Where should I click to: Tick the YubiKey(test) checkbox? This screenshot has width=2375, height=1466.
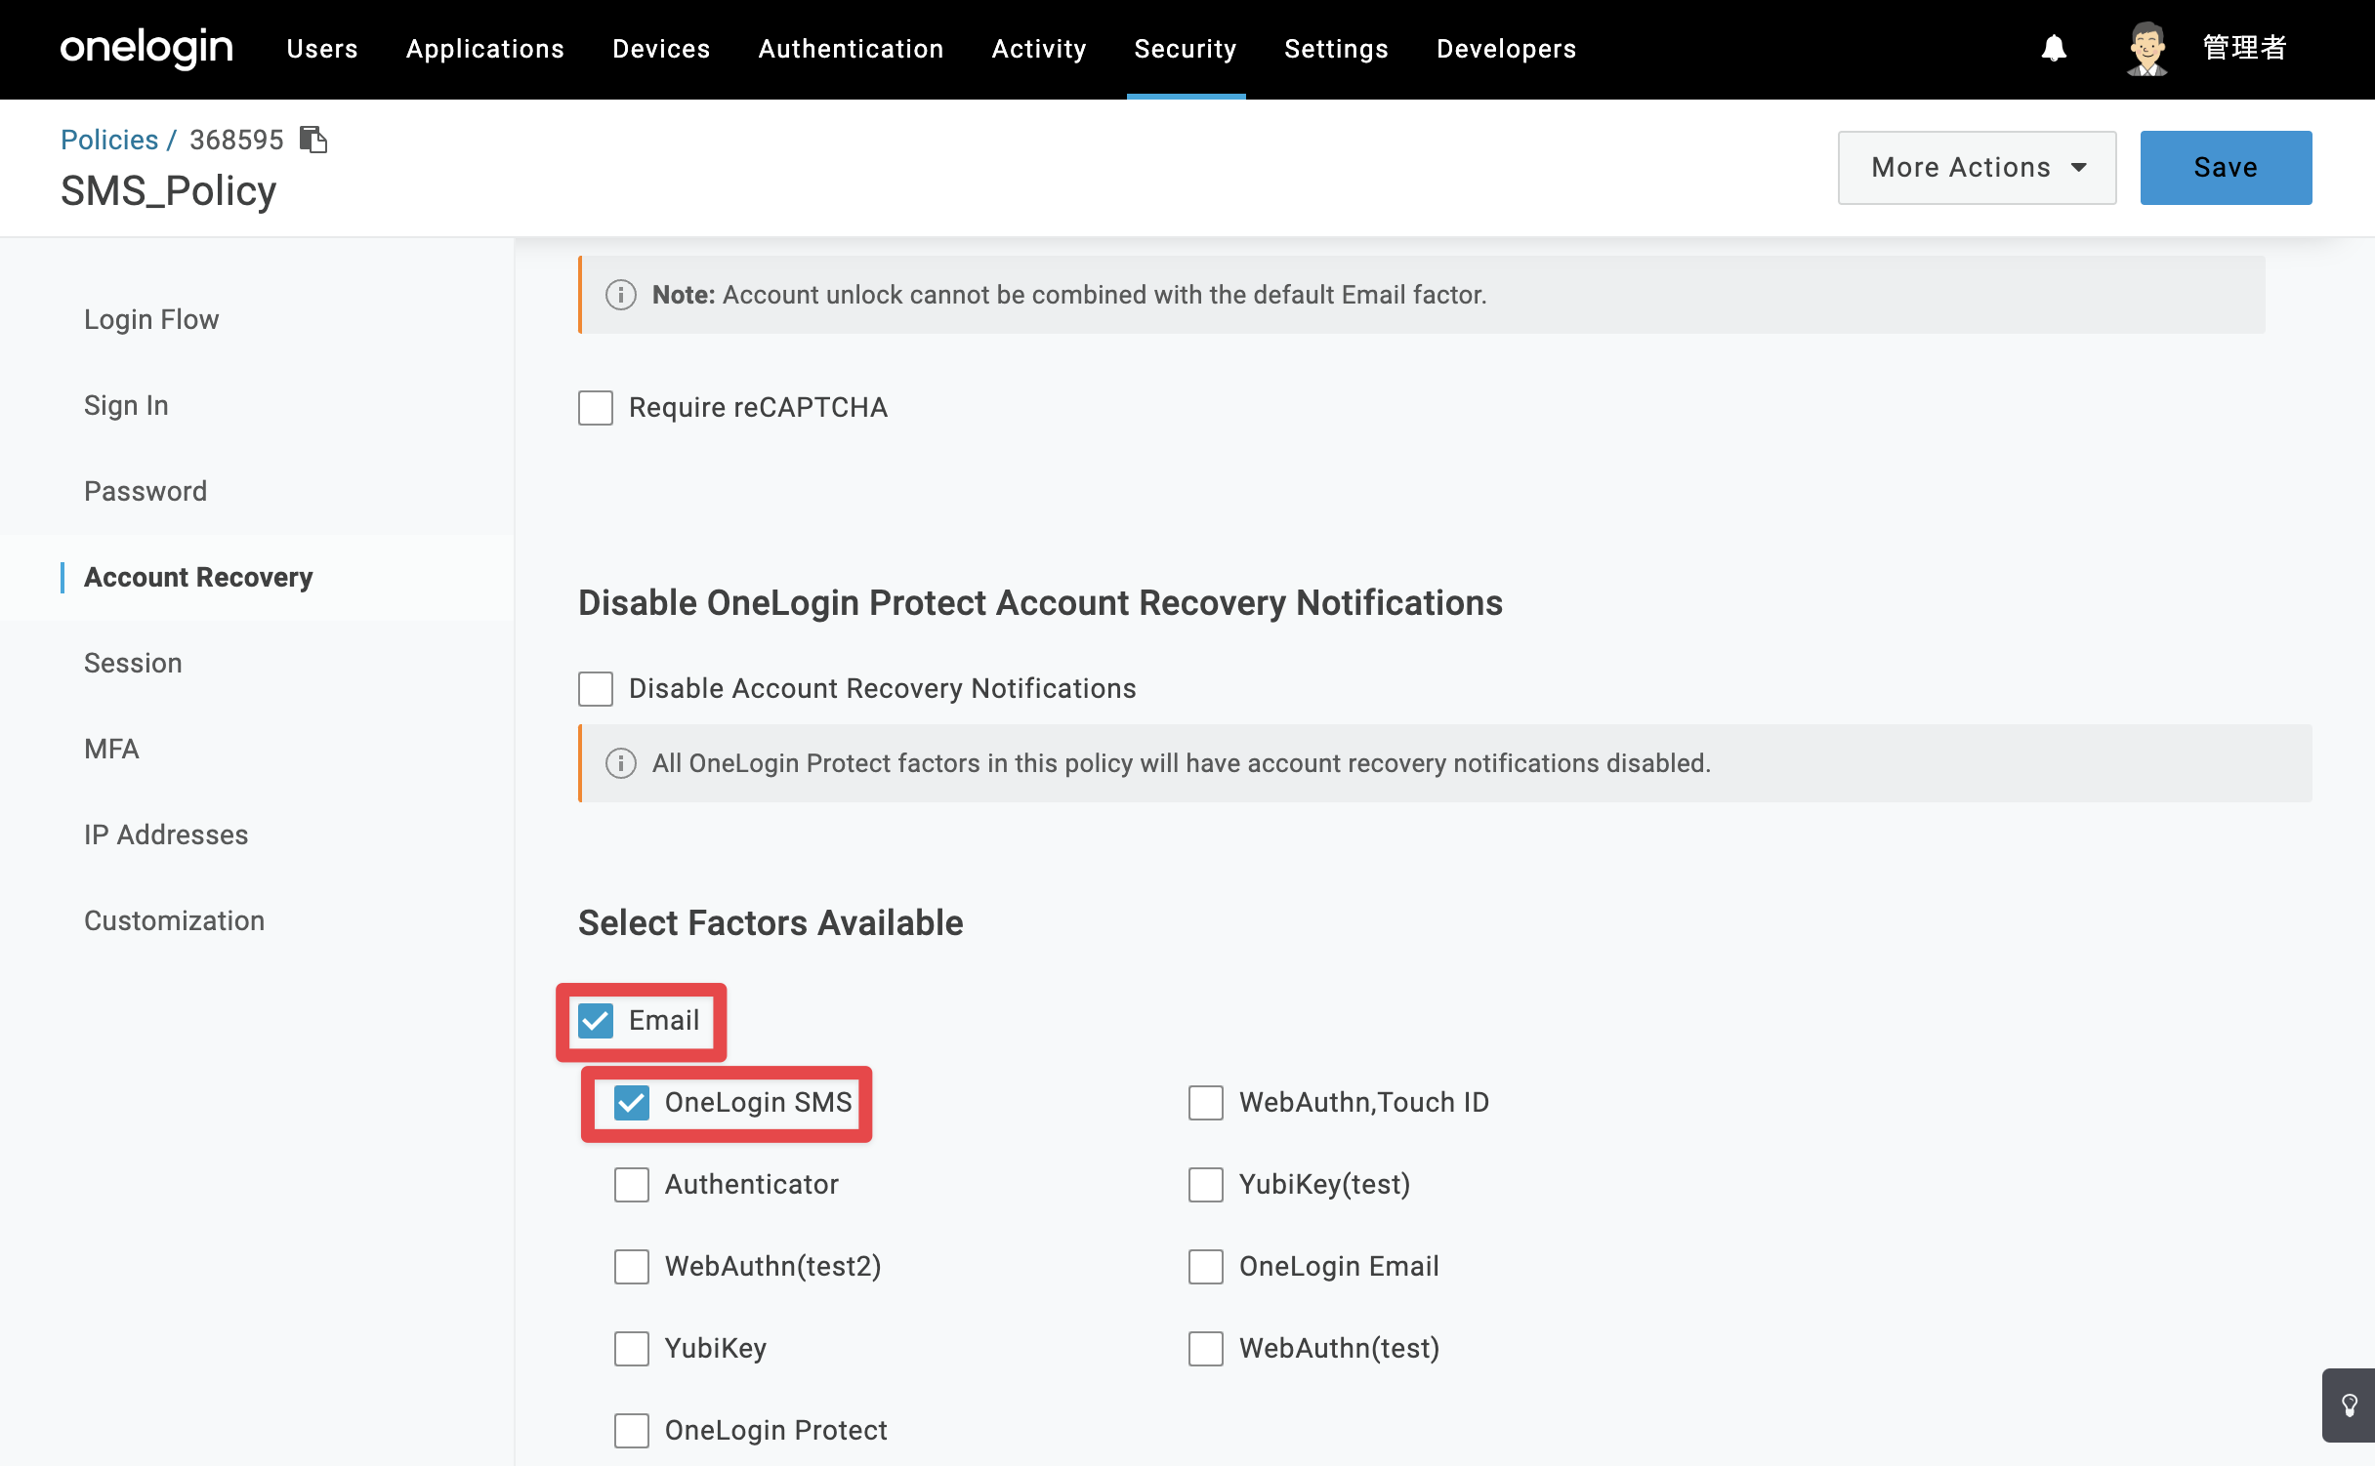point(1206,1185)
